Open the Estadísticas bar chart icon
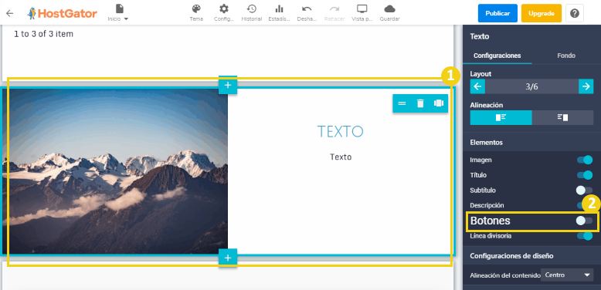 [x=279, y=12]
